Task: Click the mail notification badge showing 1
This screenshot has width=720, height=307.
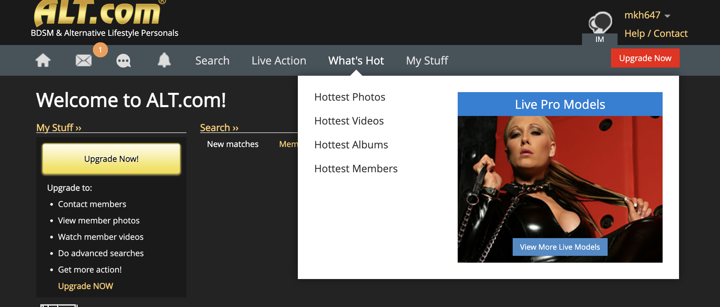Action: coord(100,50)
